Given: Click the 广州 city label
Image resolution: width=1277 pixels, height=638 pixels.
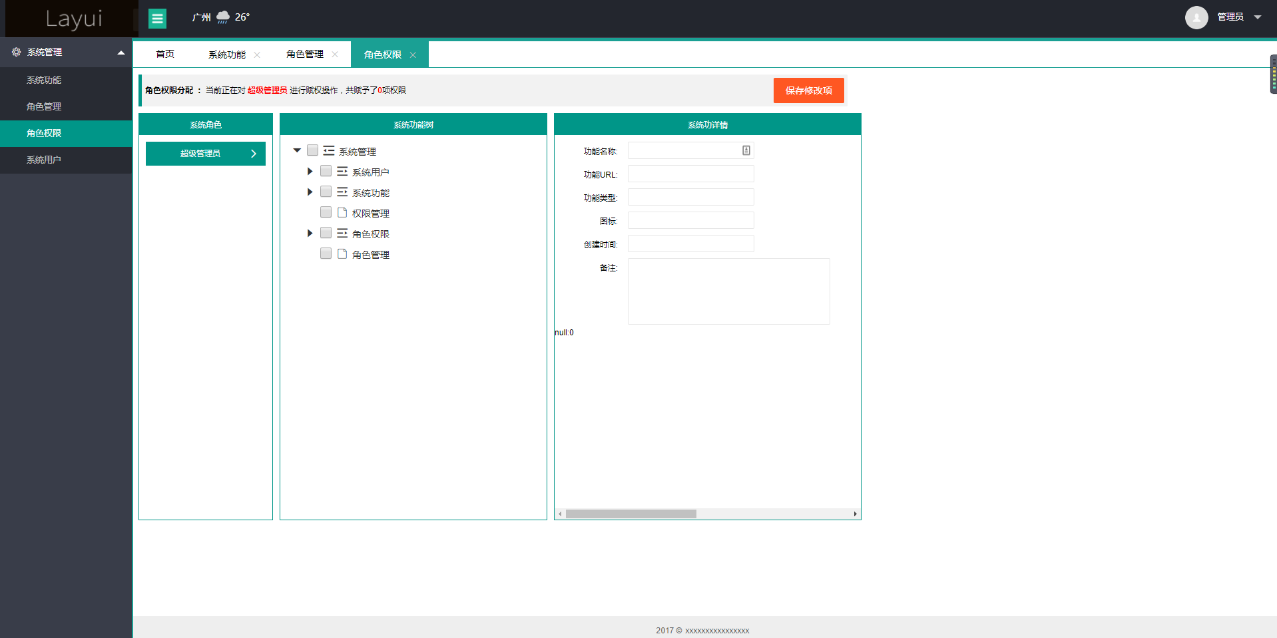Looking at the screenshot, I should pos(201,17).
